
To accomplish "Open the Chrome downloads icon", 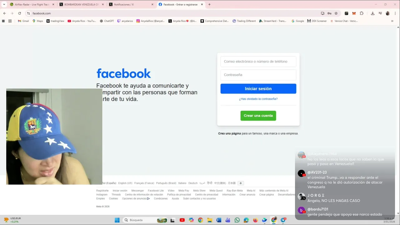I will tap(372, 13).
